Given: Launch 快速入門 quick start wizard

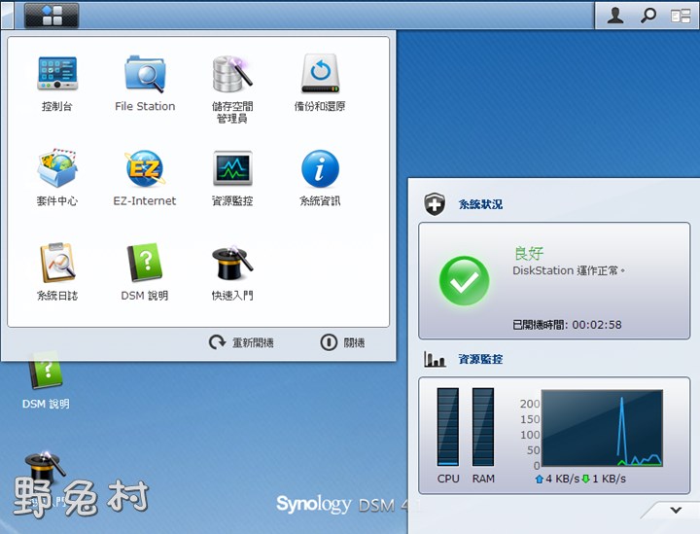Looking at the screenshot, I should 232,272.
